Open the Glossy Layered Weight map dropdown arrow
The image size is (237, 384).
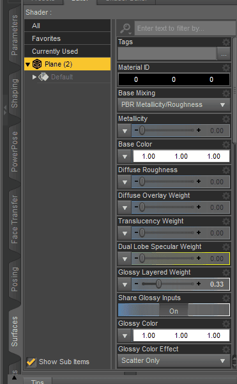pyautogui.click(x=125, y=284)
